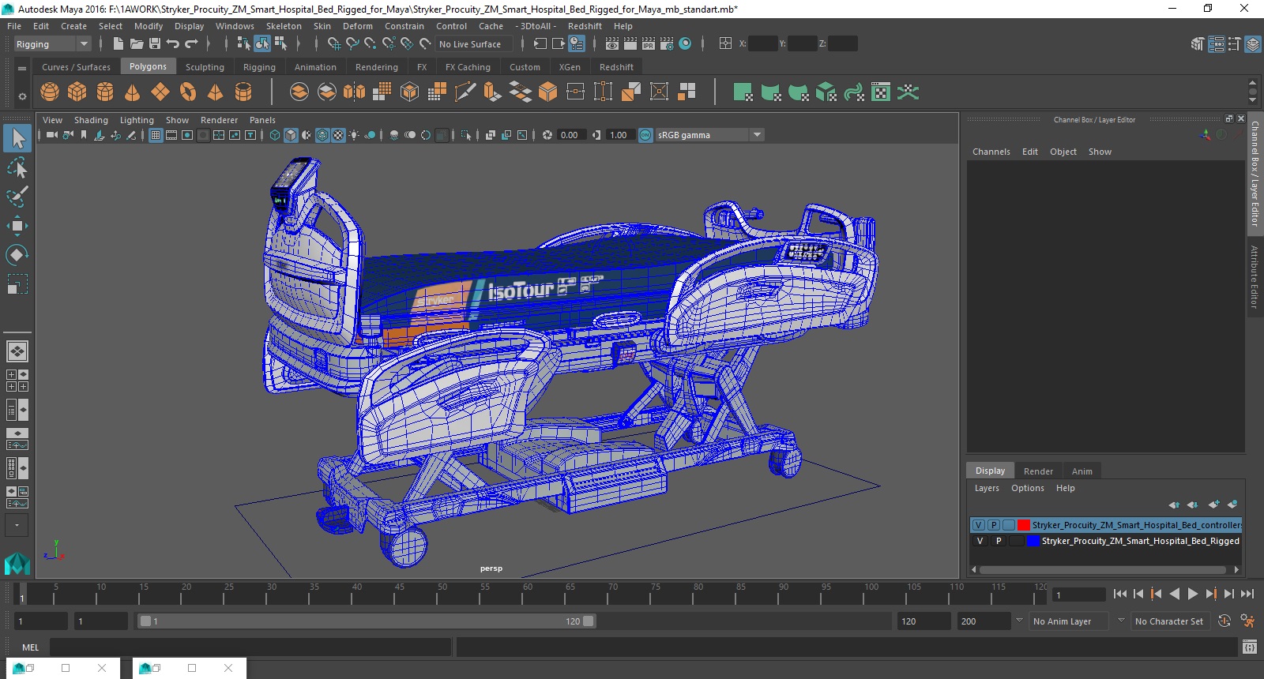This screenshot has height=679, width=1264.
Task: Click the shelf settings gear icon
Action: pos(22,96)
